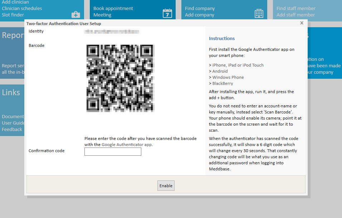This screenshot has width=342, height=218.
Task: Click the Instructions heading
Action: pyautogui.click(x=221, y=38)
